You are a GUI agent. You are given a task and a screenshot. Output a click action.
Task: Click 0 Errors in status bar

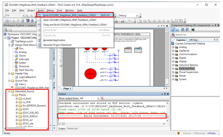click(x=187, y=133)
